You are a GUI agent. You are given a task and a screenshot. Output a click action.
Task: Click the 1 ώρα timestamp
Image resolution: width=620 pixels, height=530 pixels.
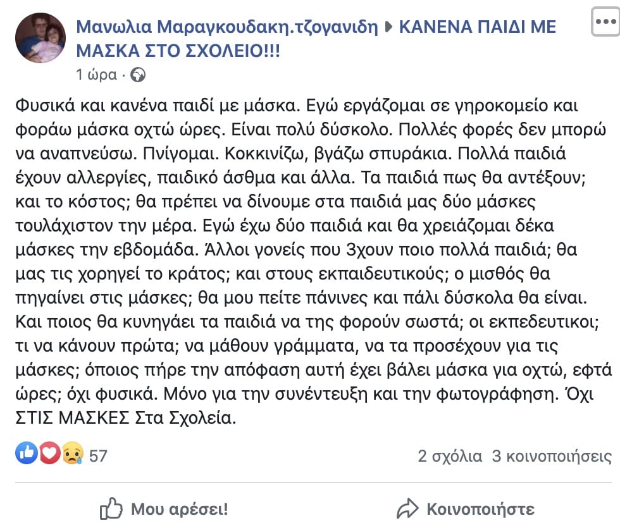[x=96, y=74]
